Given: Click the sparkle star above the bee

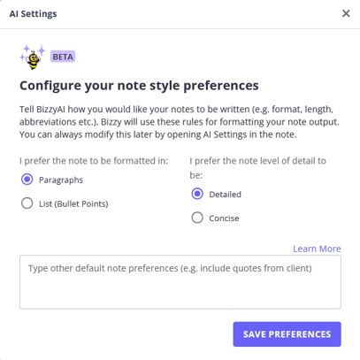Looking at the screenshot, I should (27, 49).
